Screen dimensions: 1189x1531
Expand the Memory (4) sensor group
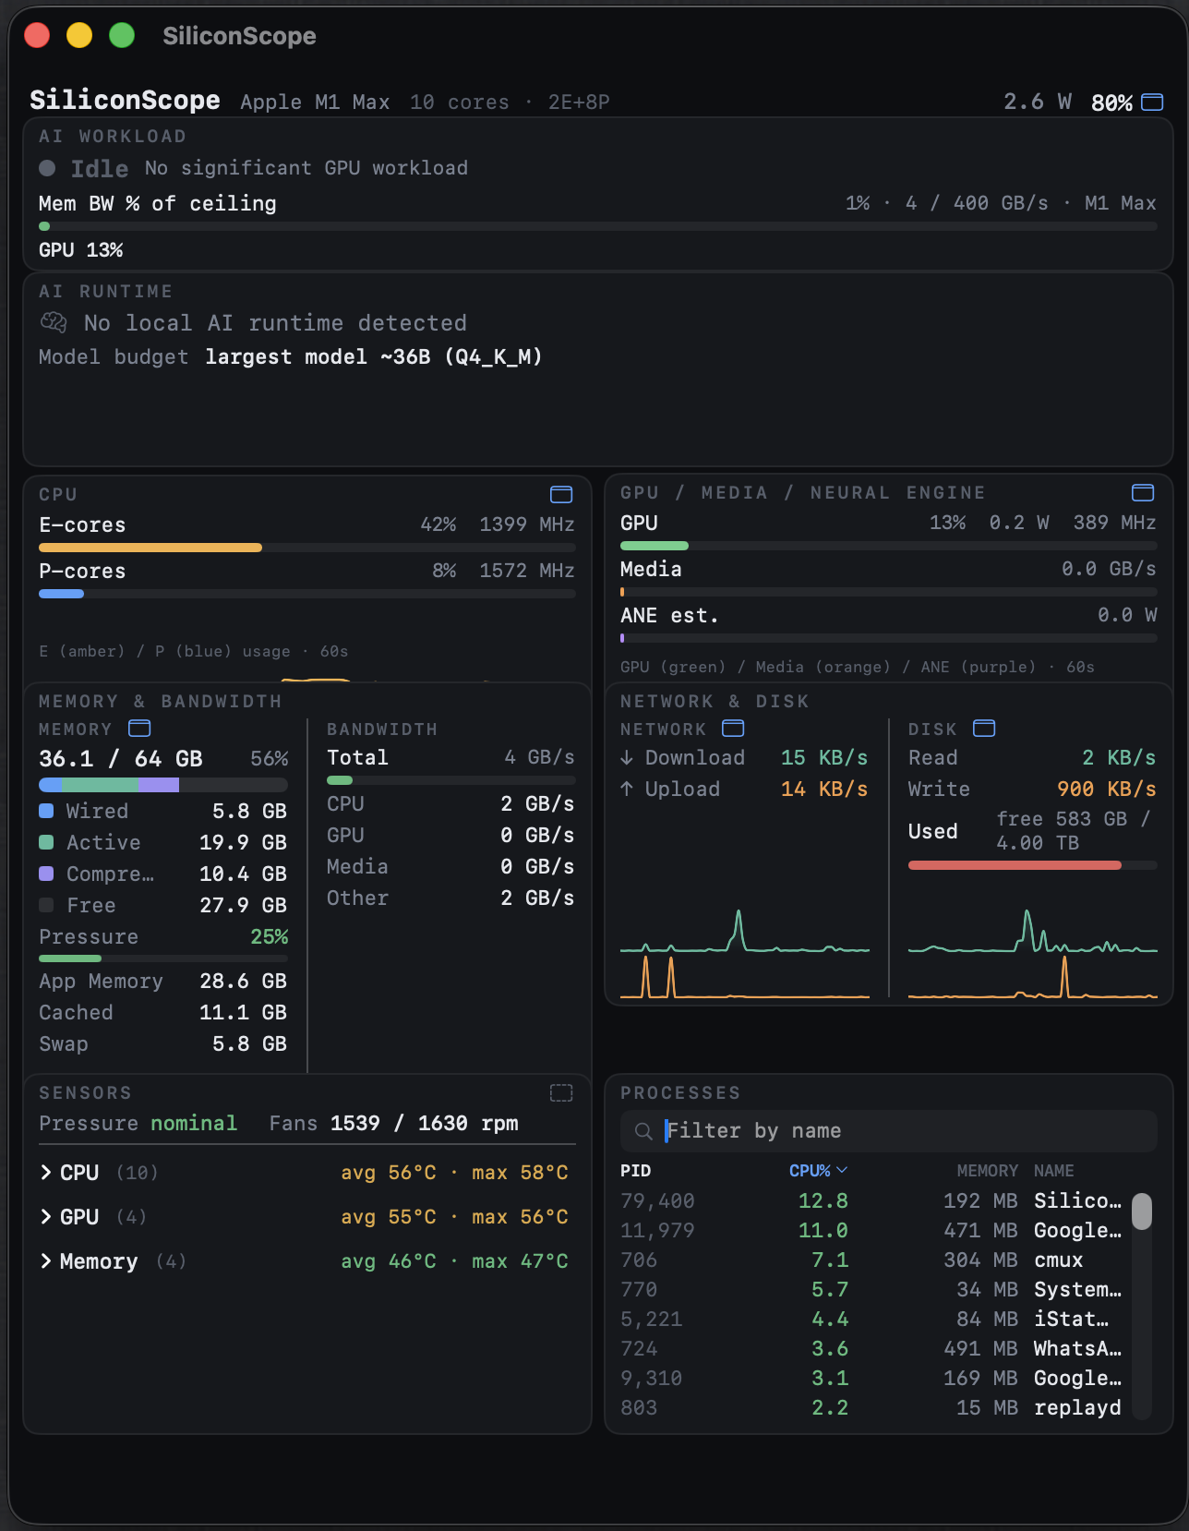(x=45, y=1261)
